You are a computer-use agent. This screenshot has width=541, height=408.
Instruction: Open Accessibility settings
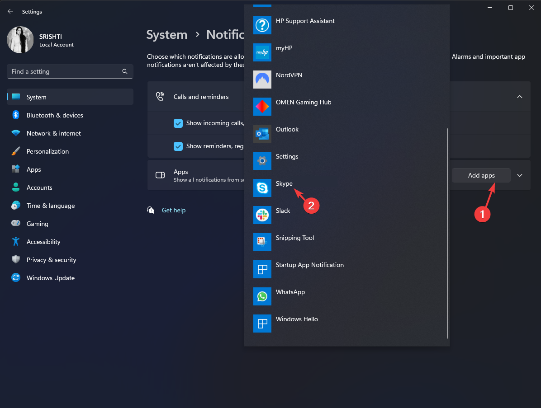(70, 242)
